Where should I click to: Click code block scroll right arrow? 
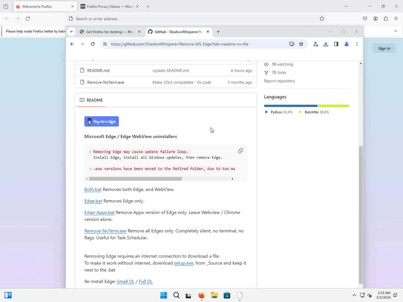pyautogui.click(x=232, y=179)
